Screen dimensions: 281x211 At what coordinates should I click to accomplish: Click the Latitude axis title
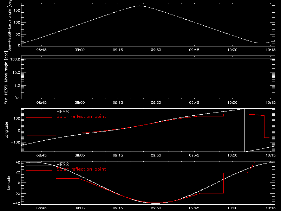click(x=8, y=183)
